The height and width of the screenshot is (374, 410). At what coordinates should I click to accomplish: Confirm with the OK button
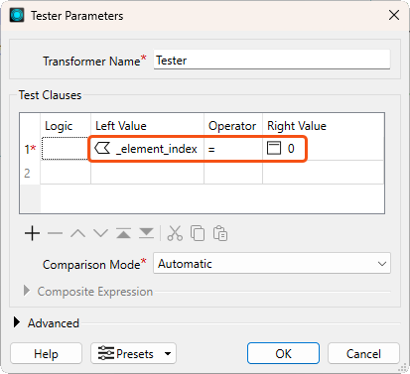coord(283,353)
